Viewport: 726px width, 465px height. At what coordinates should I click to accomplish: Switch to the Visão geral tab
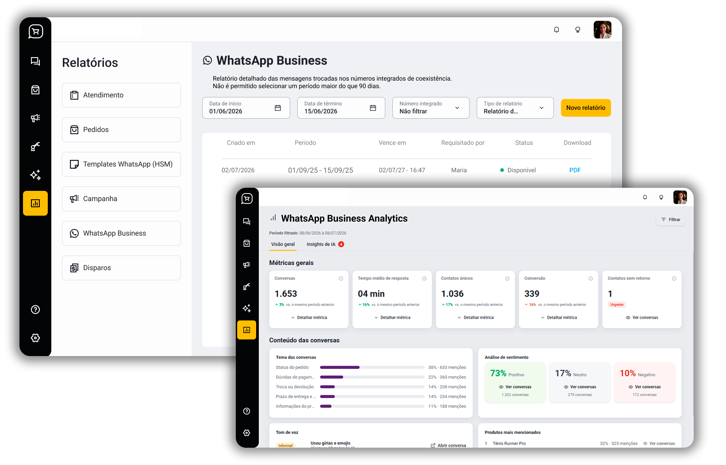coord(283,244)
